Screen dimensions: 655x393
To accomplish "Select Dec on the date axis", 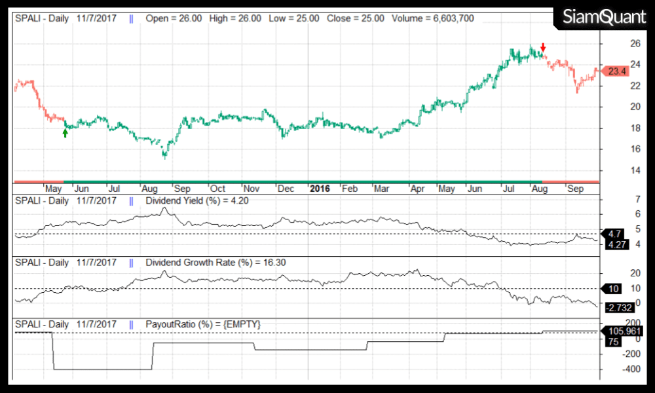I will (x=286, y=189).
